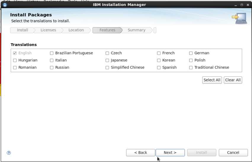Click the help question mark icon

9,153
